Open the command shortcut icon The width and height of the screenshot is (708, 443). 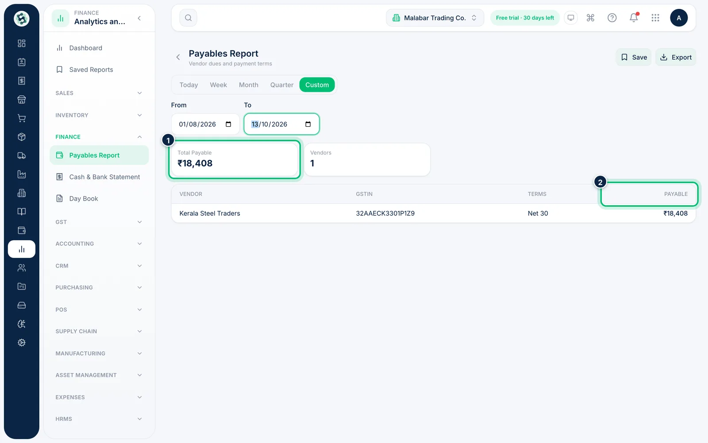pos(590,18)
